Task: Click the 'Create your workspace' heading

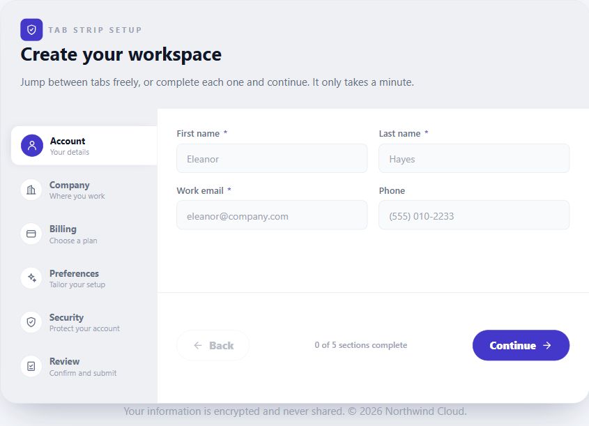Action: 121,55
